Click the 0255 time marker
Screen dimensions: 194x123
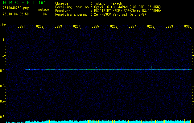click(x=95, y=26)
